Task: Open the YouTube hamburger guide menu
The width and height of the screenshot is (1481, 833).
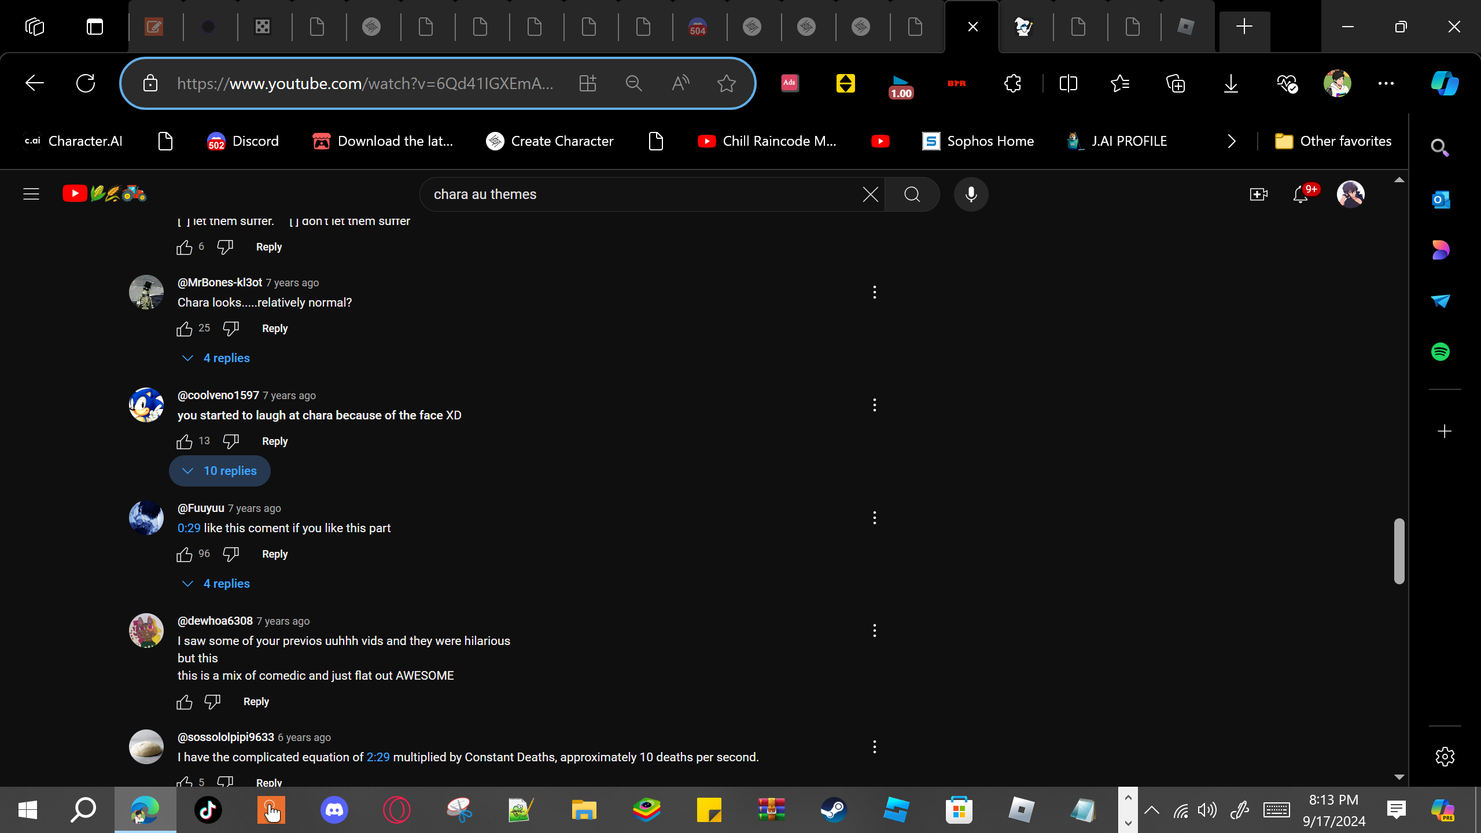Action: (x=31, y=194)
